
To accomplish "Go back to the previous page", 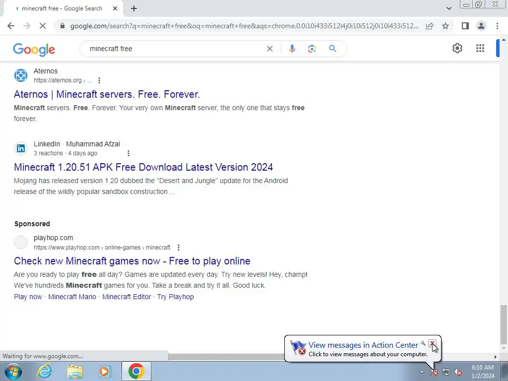I will [11, 26].
